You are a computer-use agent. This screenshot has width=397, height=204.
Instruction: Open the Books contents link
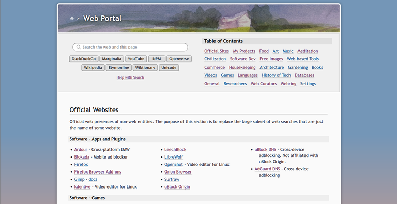[317, 67]
